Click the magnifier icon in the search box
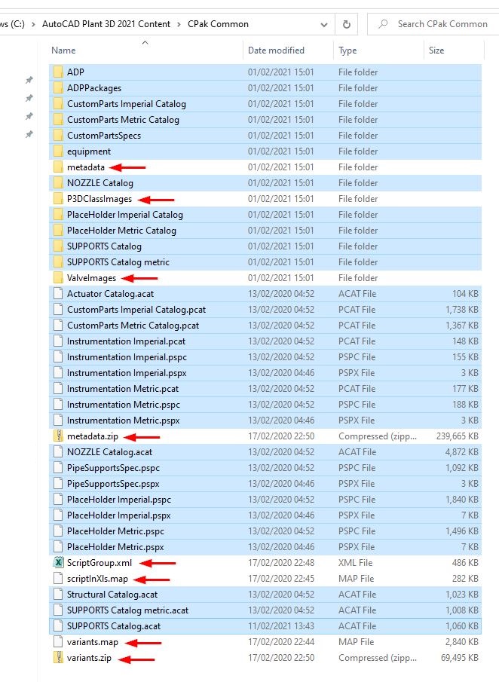The image size is (499, 682). pyautogui.click(x=383, y=24)
